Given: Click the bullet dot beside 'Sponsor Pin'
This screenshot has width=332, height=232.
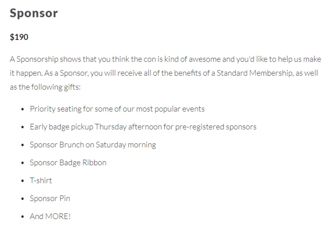Looking at the screenshot, I should pyautogui.click(x=22, y=199).
